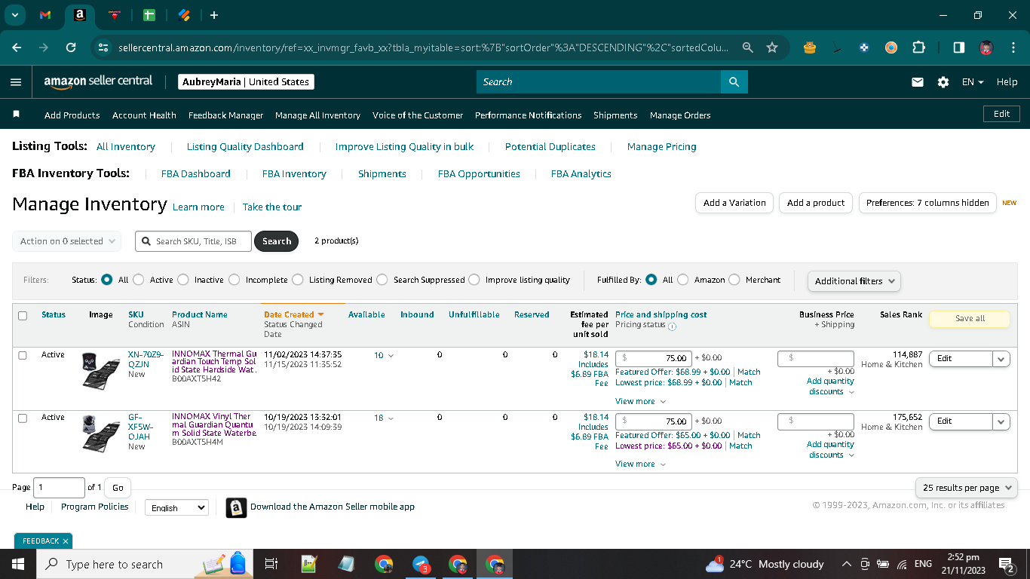This screenshot has width=1030, height=579.
Task: Select the Incomplete status radio filter
Action: pos(235,280)
